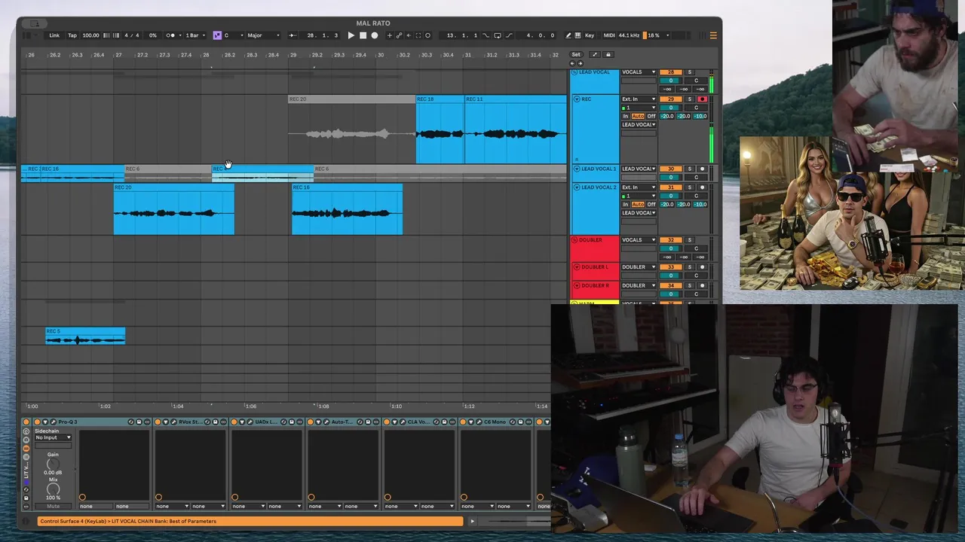This screenshot has width=965, height=542.
Task: Adjust the Pro-Q 3 Mix knob
Action: [x=53, y=489]
